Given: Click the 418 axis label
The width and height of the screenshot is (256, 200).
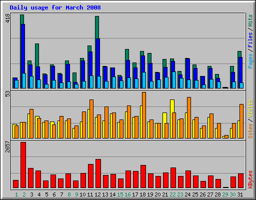Looking at the screenshot, I should point(7,18).
